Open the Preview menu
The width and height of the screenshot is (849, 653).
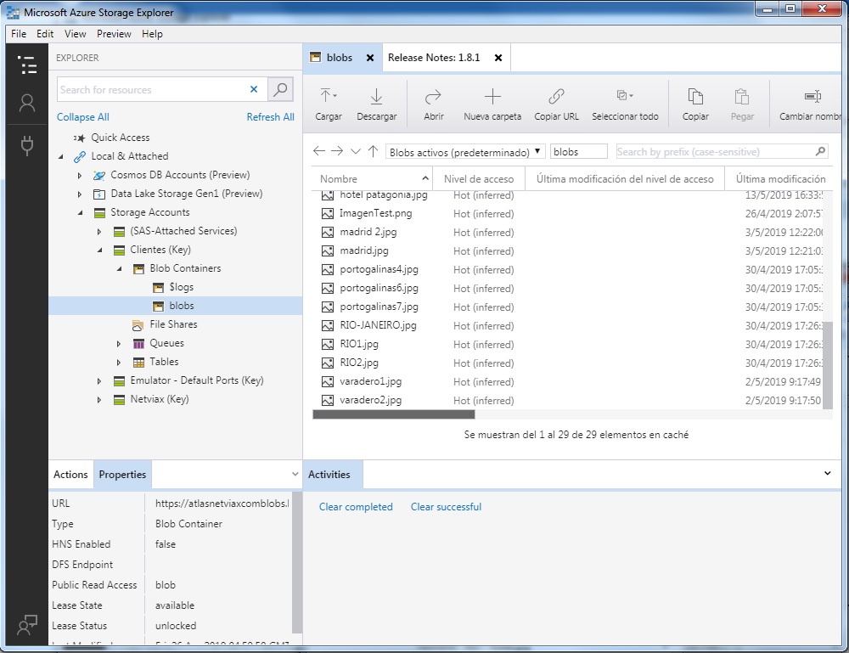coord(114,34)
